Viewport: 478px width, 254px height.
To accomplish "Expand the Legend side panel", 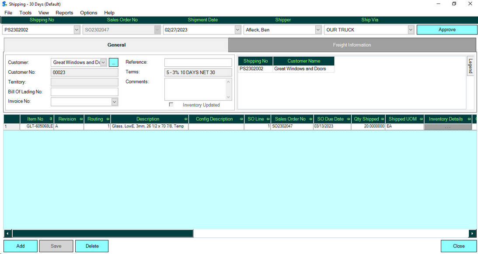I will tap(471, 65).
